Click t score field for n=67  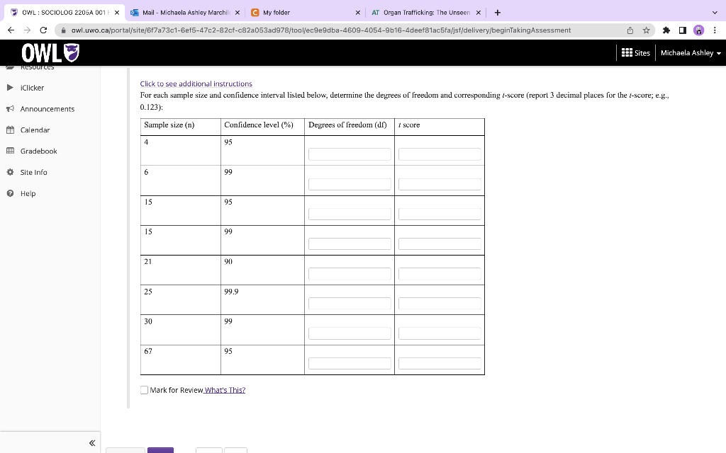pyautogui.click(x=440, y=363)
